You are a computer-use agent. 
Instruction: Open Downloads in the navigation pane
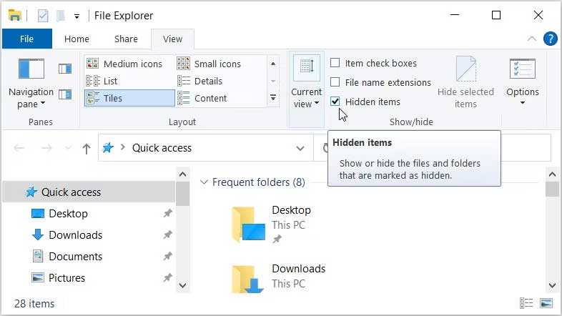(x=75, y=235)
